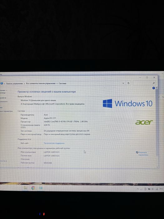Click the Windows 10 logo
Viewport: 164px width, 219px height.
click(127, 104)
